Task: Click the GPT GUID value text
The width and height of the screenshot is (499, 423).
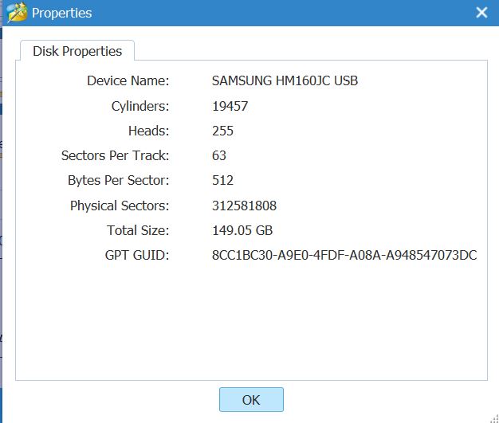Action: (x=344, y=255)
